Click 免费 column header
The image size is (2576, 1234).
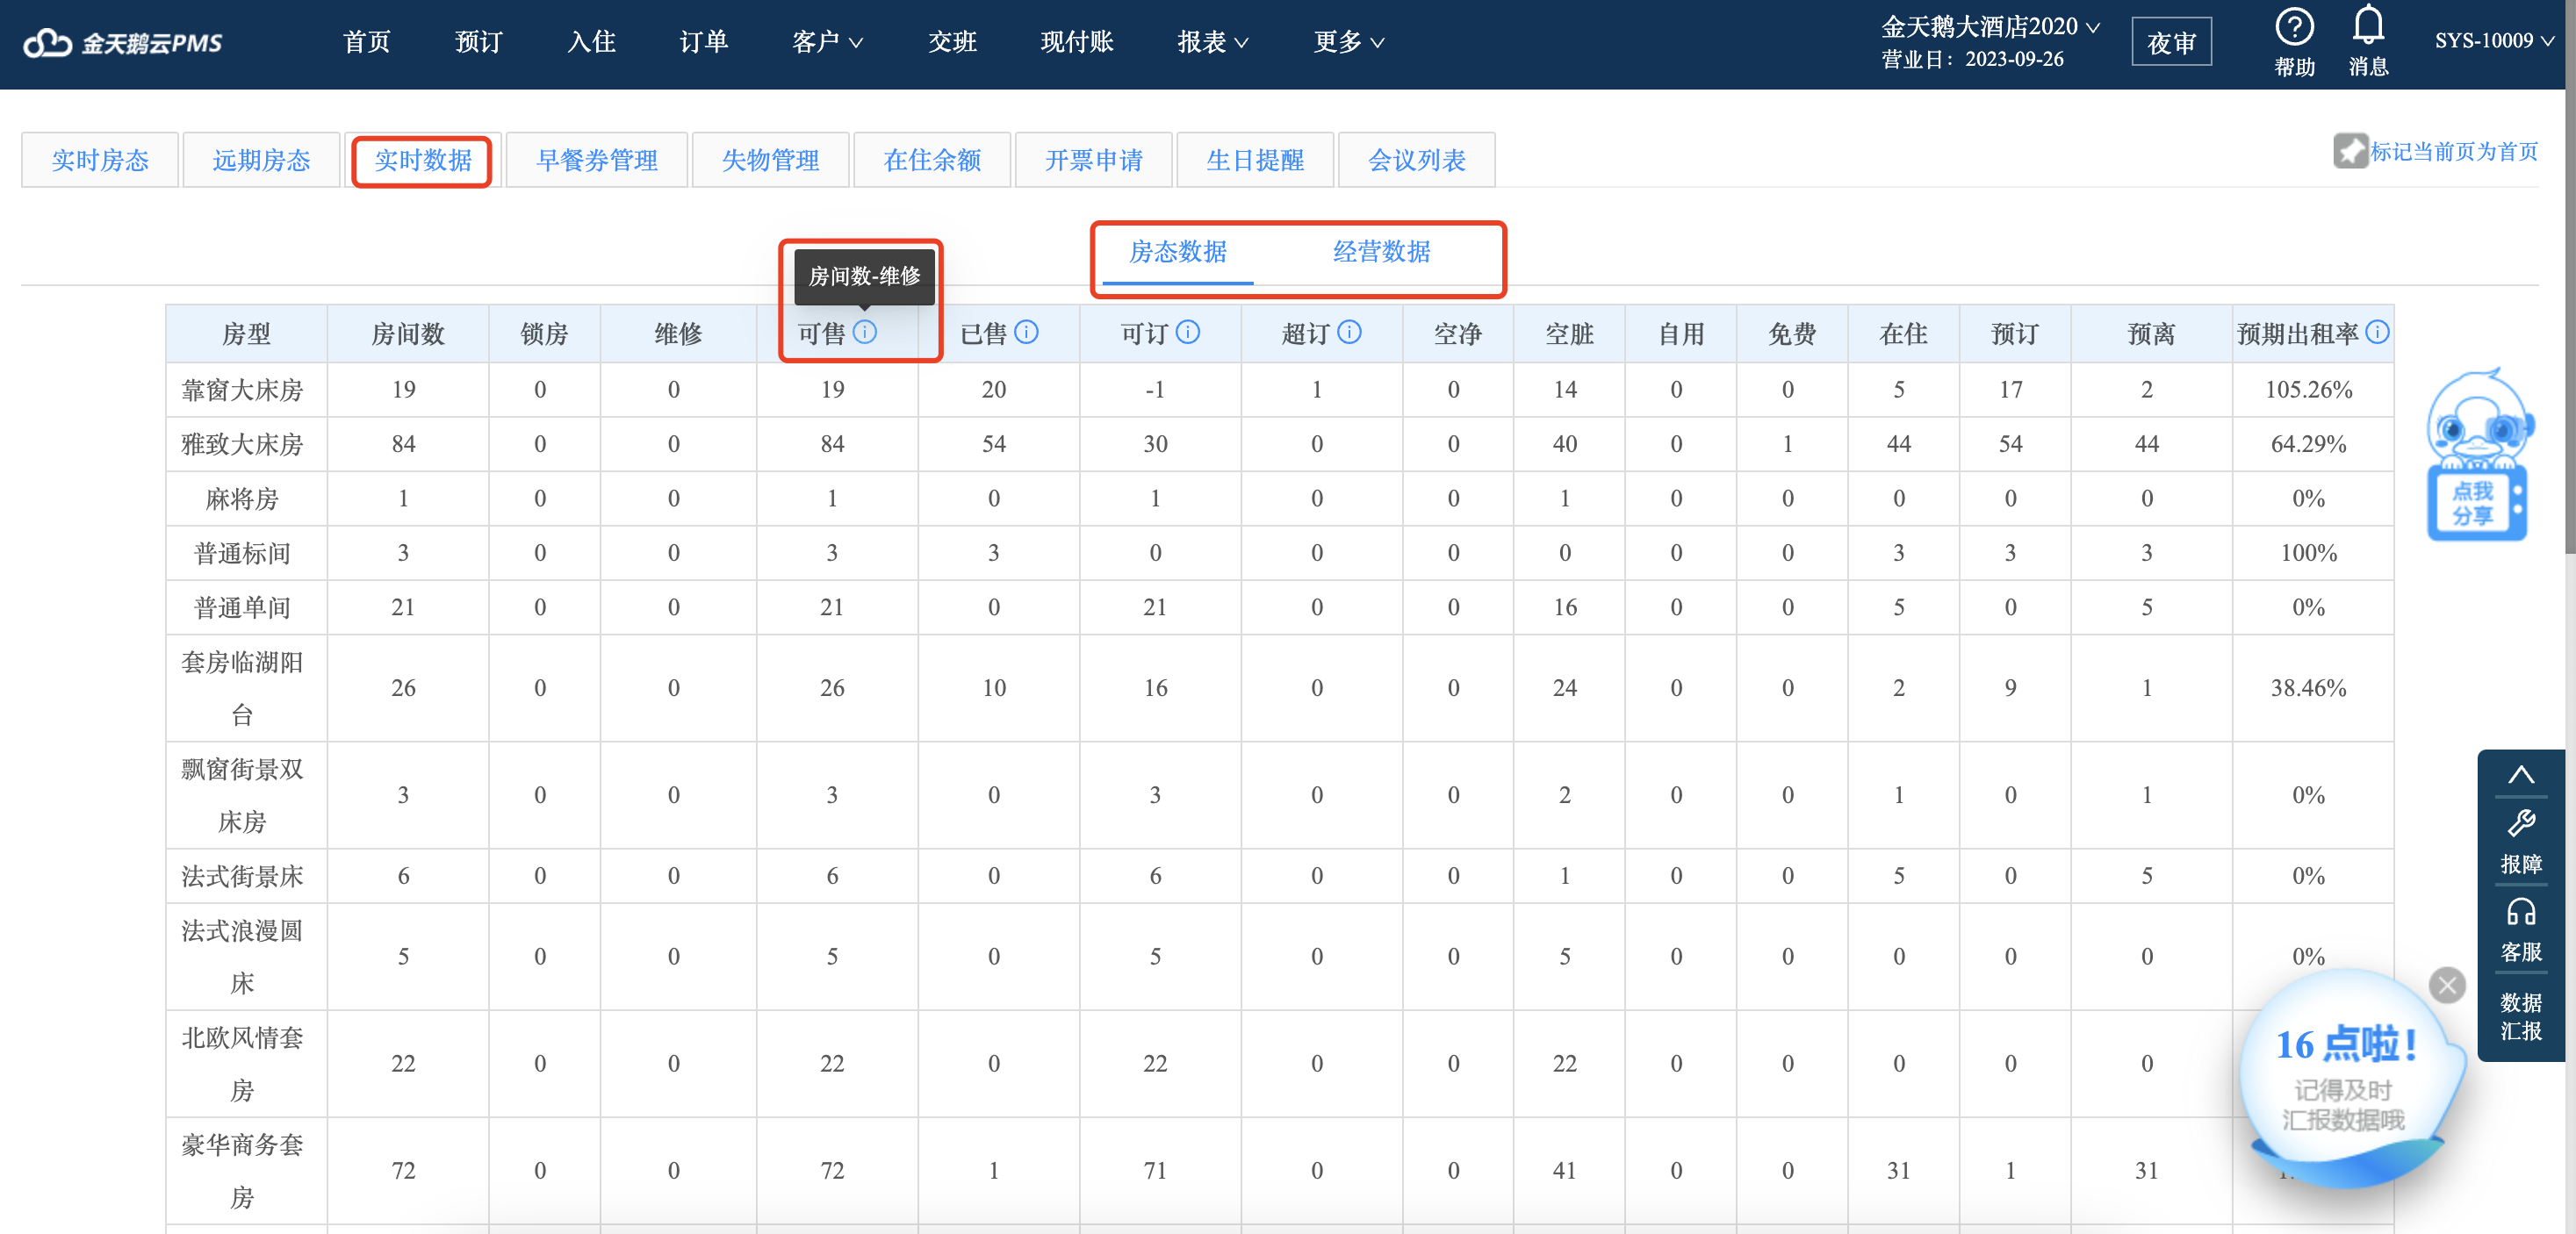pos(1792,334)
